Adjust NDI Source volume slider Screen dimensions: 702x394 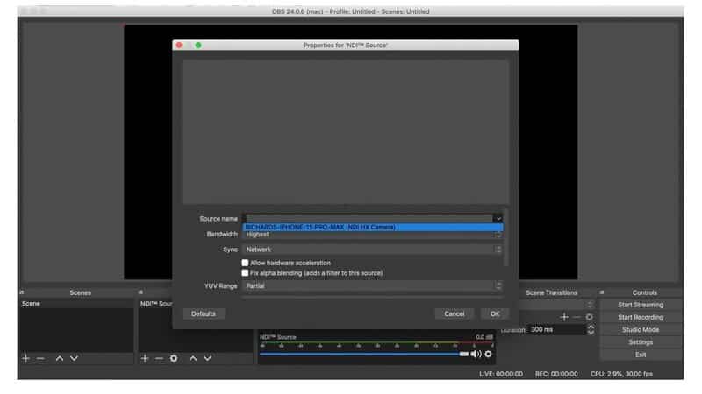pyautogui.click(x=364, y=354)
